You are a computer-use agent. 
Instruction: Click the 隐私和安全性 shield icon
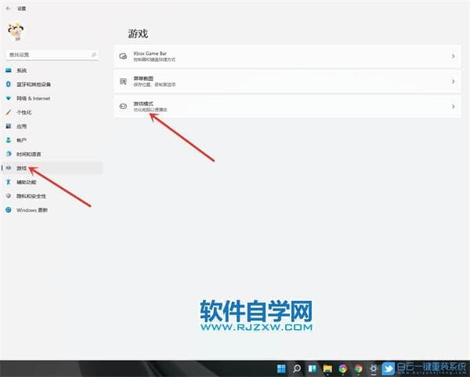pos(9,196)
